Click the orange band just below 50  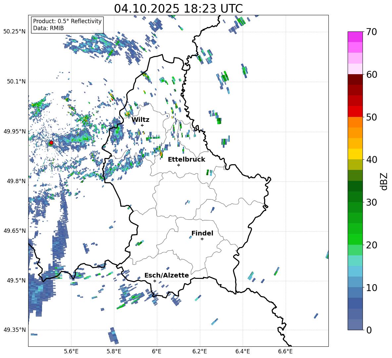355,122
